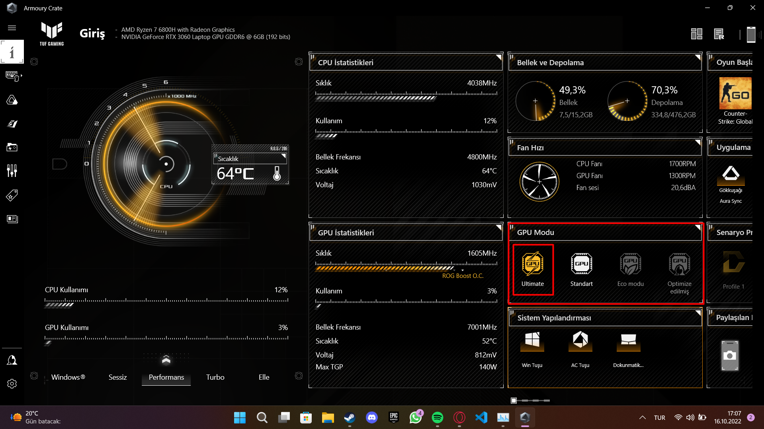Image resolution: width=764 pixels, height=429 pixels.
Task: Select the Performans operating mode
Action: [x=166, y=377]
